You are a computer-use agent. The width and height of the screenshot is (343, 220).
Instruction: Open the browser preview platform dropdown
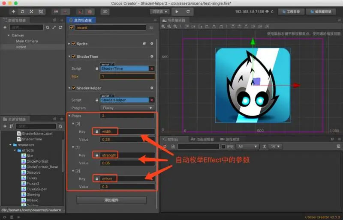pos(159,12)
